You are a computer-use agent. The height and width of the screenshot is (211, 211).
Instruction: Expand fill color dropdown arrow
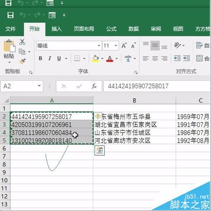tap(102, 58)
